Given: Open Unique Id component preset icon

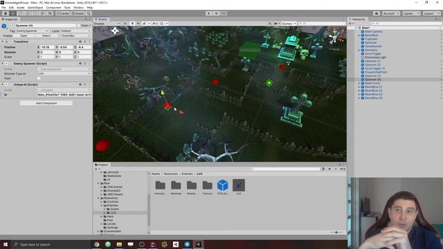Looking at the screenshot, I should click(85, 84).
